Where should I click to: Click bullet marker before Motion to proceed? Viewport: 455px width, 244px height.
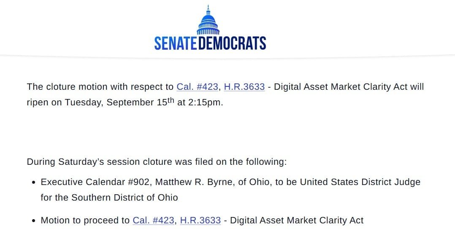(34, 221)
